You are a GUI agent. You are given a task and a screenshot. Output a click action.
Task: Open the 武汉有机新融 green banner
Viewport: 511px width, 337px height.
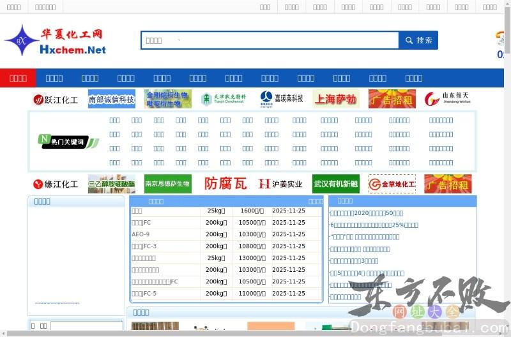[x=336, y=184]
